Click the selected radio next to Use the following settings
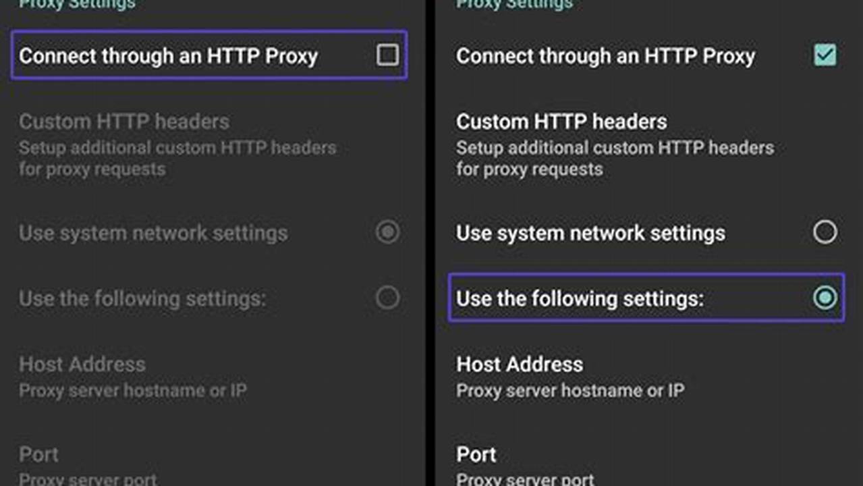863x486 pixels. (825, 298)
